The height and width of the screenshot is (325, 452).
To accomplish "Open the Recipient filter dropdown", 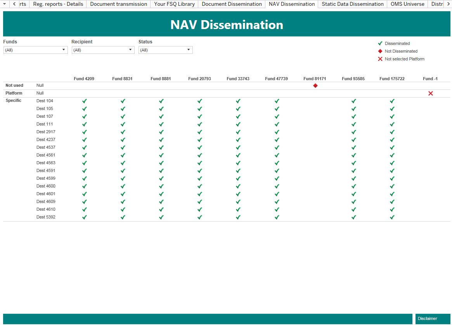I will (103, 50).
